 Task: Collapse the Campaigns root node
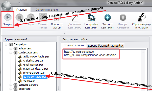point(6,45)
